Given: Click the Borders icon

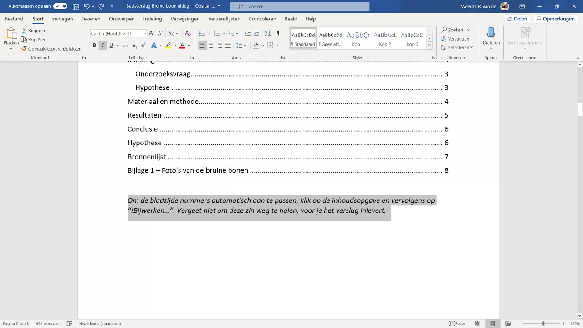Looking at the screenshot, I should pyautogui.click(x=270, y=46).
